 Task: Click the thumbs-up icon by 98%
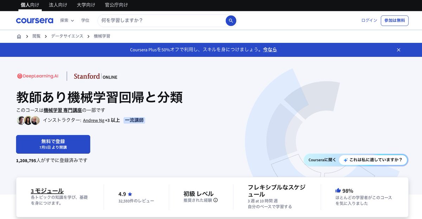click(338, 191)
